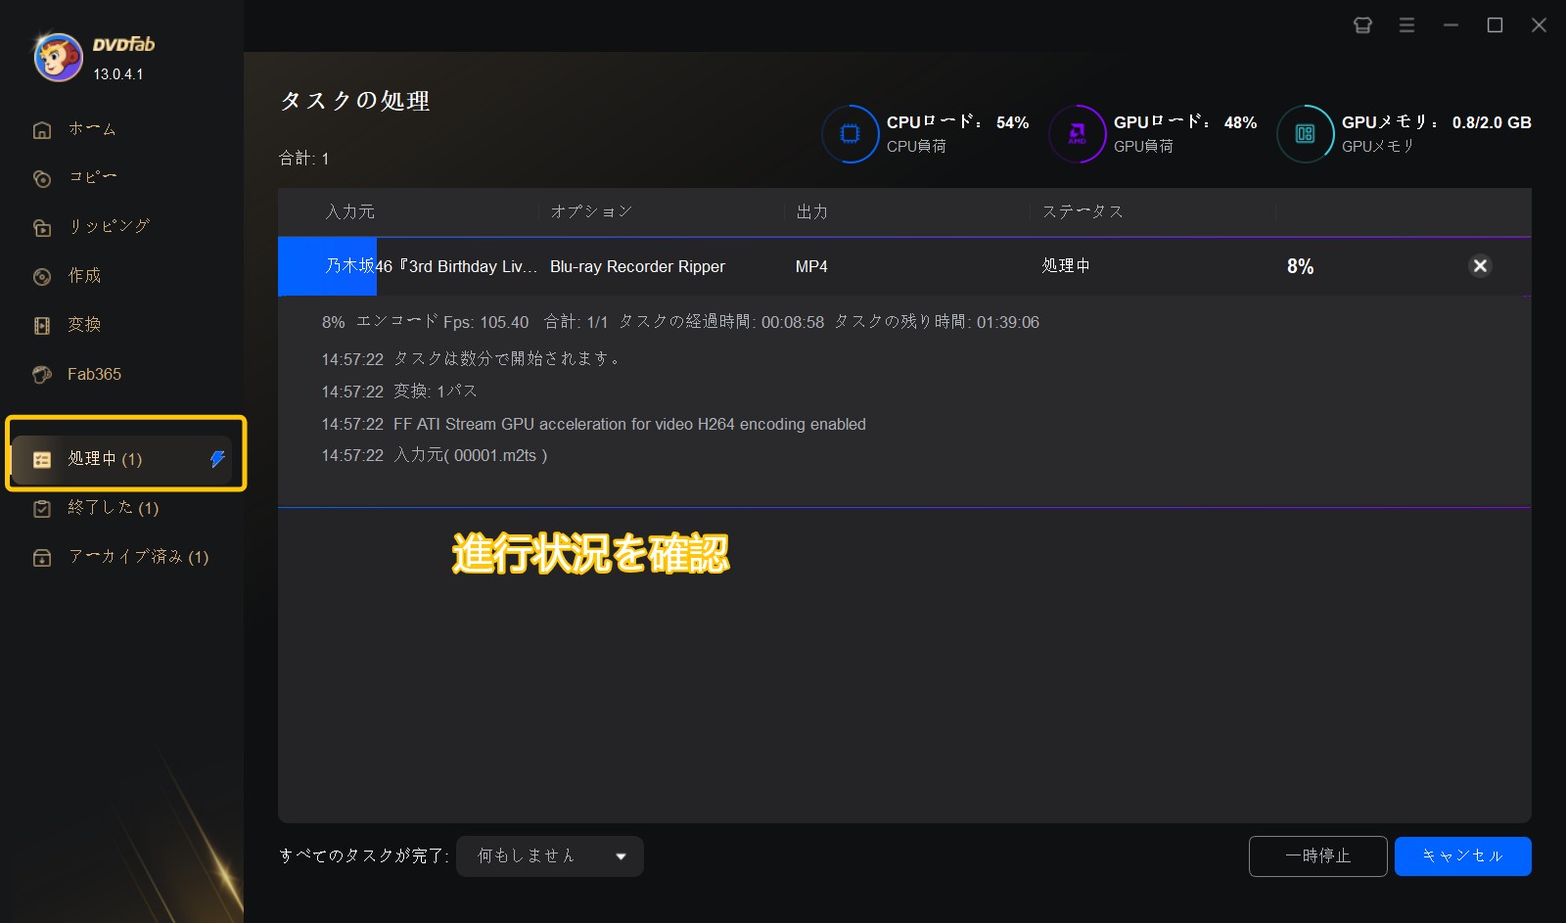
Task: Click 入力元 column header
Action: coord(349,211)
